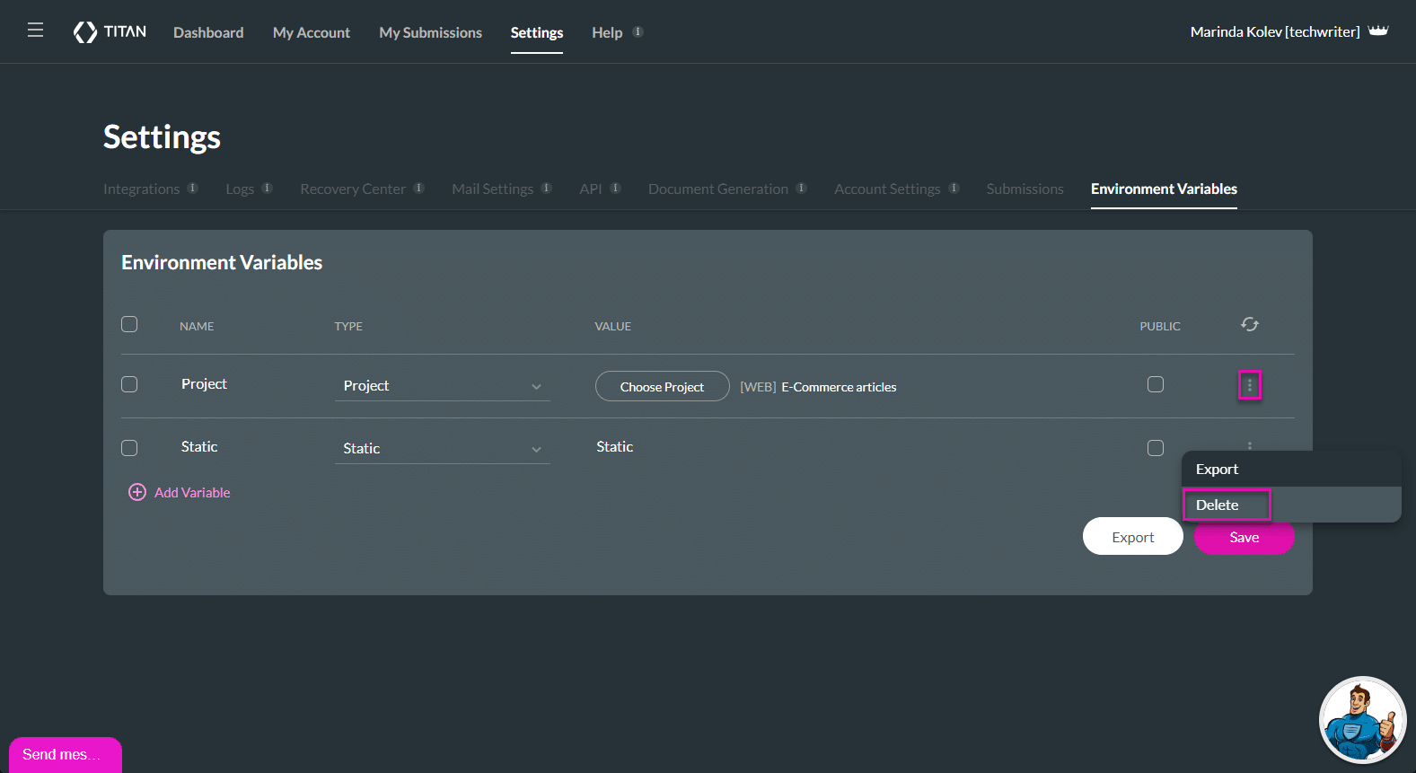Screen dimensions: 1416x773
Task: Click the plus icon beside Add Variable
Action: point(136,492)
